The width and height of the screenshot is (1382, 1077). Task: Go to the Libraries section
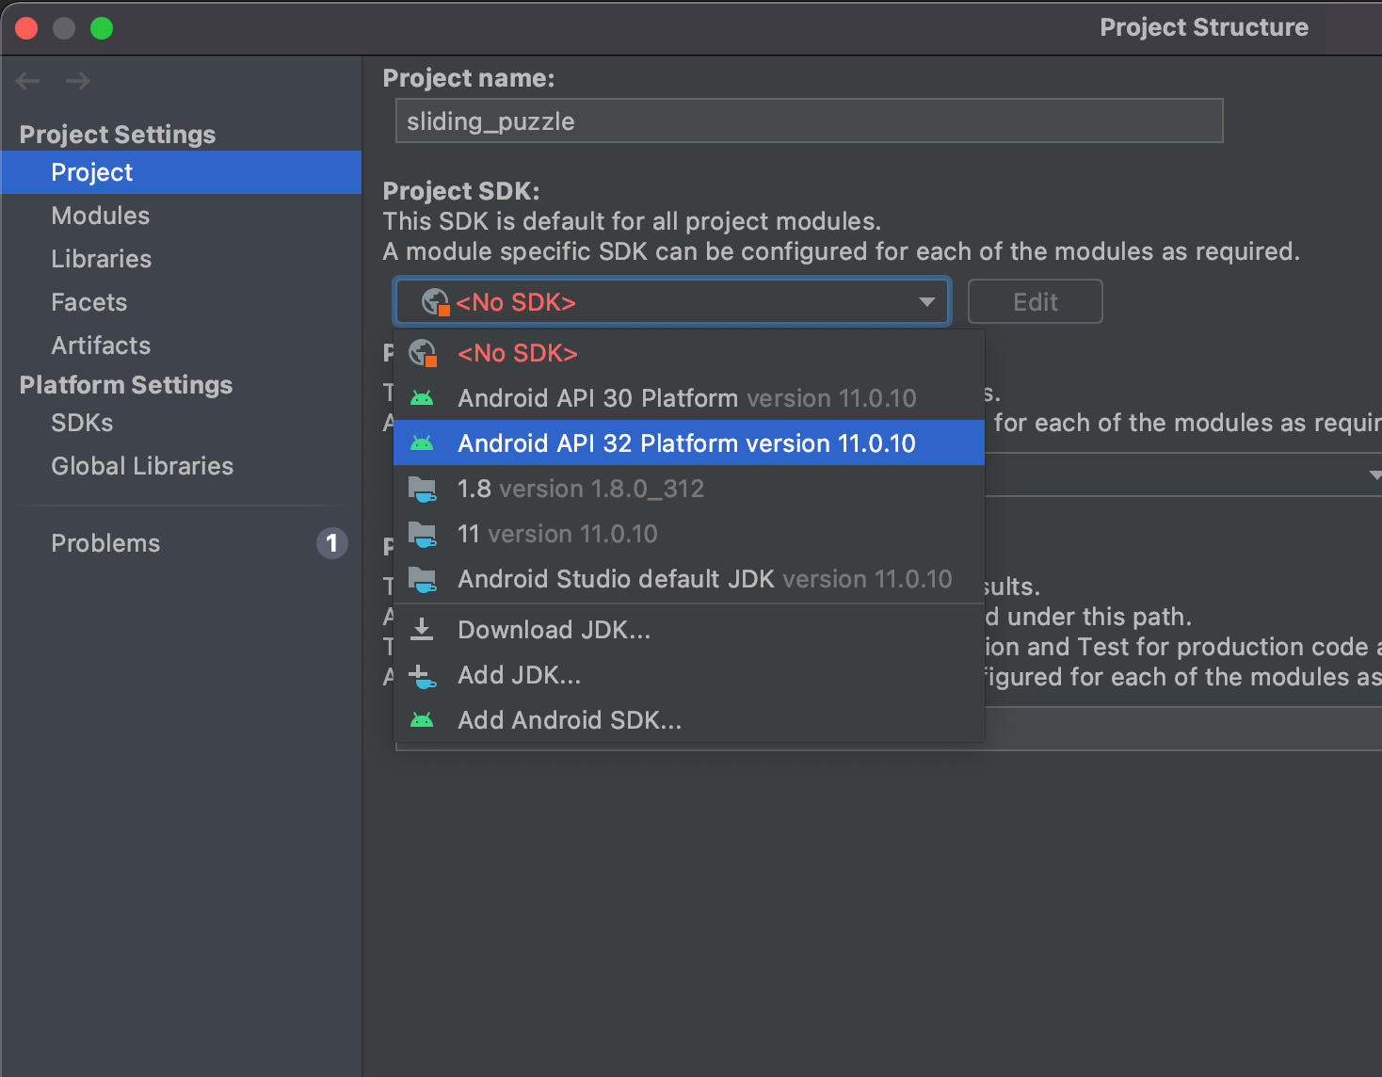[x=102, y=259]
